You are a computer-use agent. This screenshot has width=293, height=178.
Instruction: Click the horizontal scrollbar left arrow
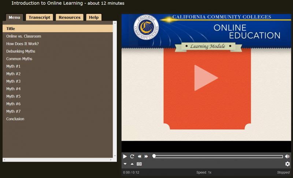4,160
